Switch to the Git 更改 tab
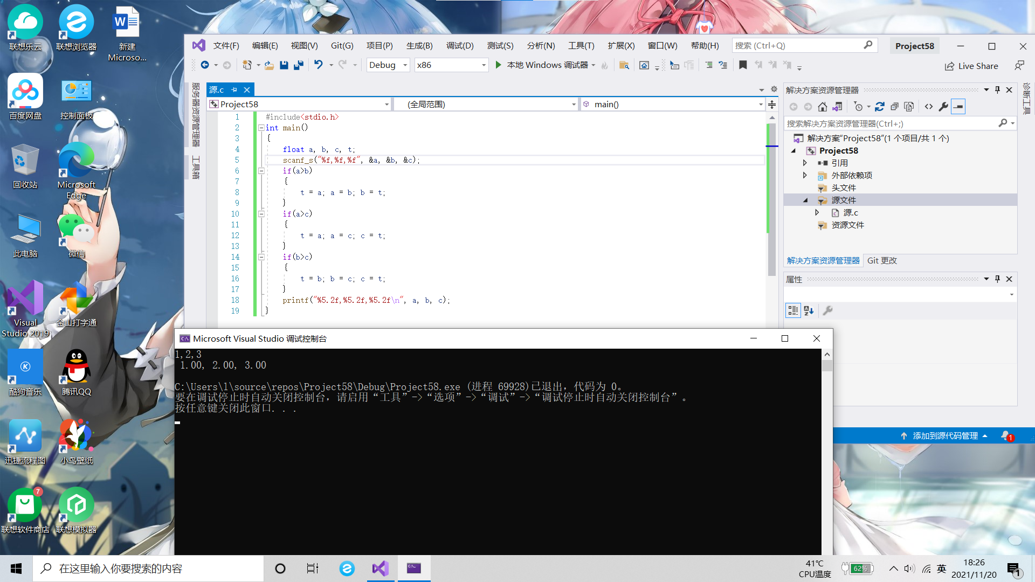Image resolution: width=1035 pixels, height=582 pixels. pyautogui.click(x=882, y=261)
